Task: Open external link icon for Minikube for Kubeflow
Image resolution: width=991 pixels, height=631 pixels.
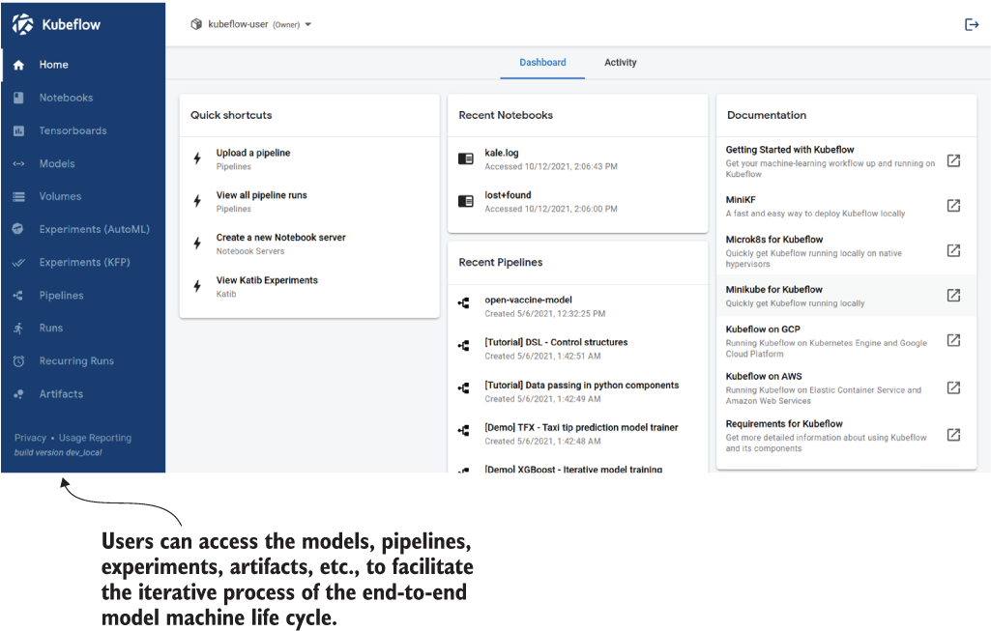Action: (953, 295)
